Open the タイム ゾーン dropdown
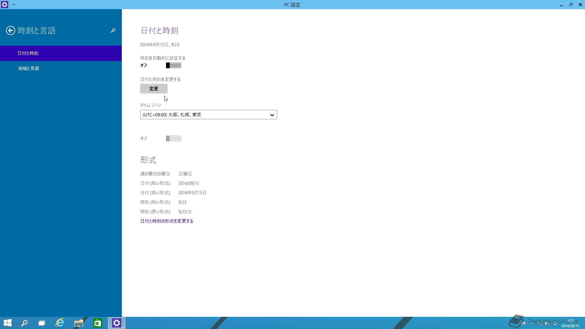This screenshot has height=329, width=585. [x=208, y=115]
